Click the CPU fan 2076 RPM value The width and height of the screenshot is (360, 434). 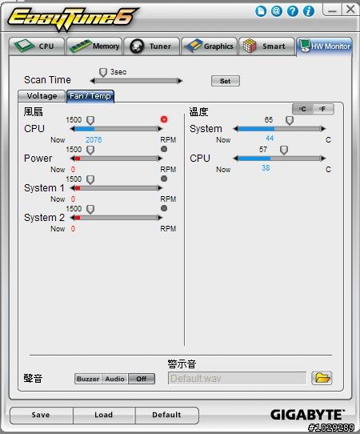pyautogui.click(x=94, y=140)
